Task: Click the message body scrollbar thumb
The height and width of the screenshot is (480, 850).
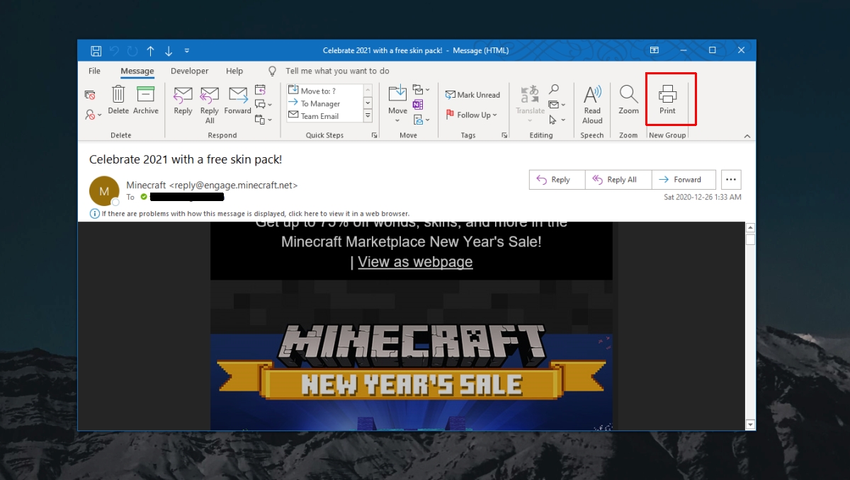Action: tap(751, 239)
